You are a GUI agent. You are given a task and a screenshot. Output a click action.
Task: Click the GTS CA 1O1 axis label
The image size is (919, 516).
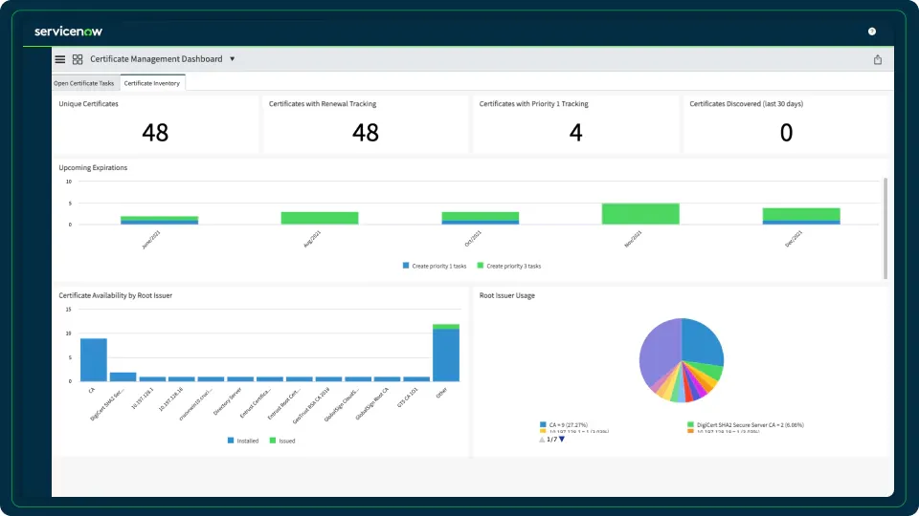coord(408,398)
